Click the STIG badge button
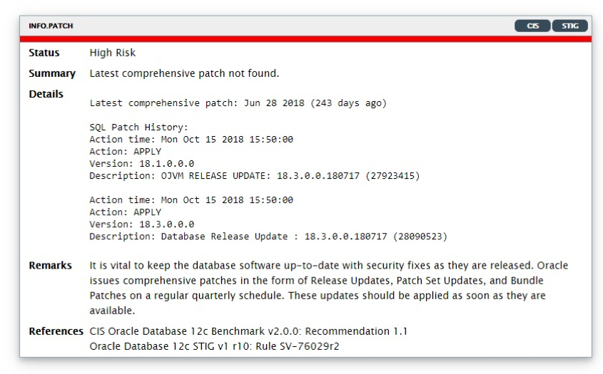Screen dimensions: 603x374 570,26
